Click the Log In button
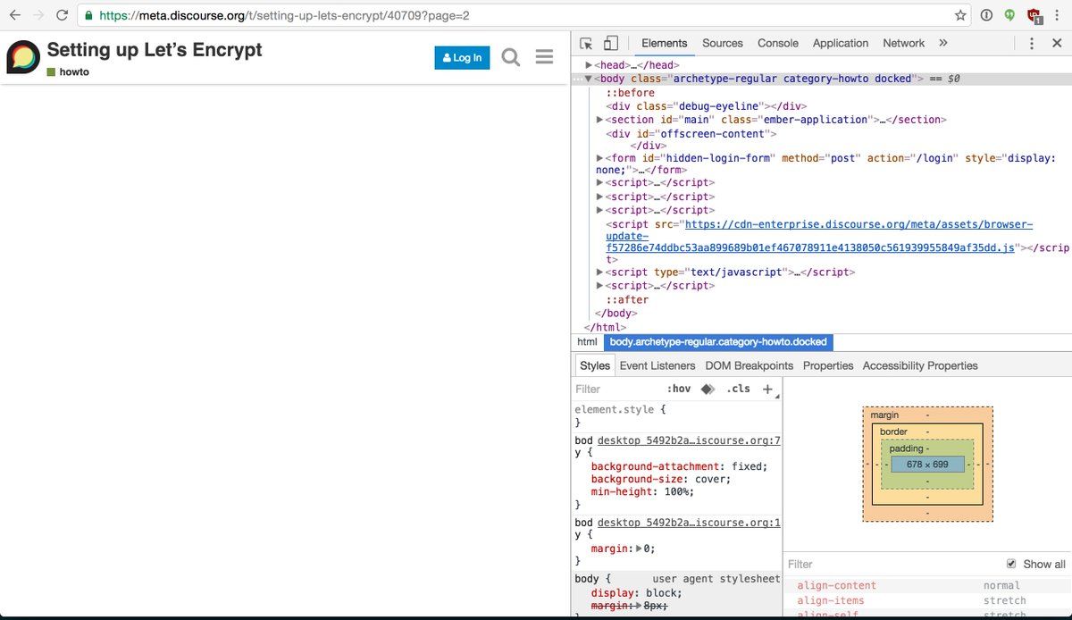The image size is (1072, 620). click(x=462, y=58)
